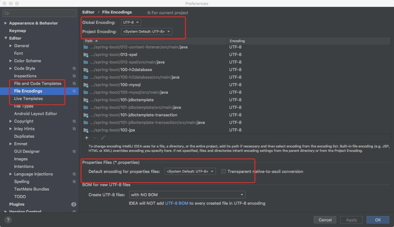Click project-level icon next to File Encodings

click(74, 91)
